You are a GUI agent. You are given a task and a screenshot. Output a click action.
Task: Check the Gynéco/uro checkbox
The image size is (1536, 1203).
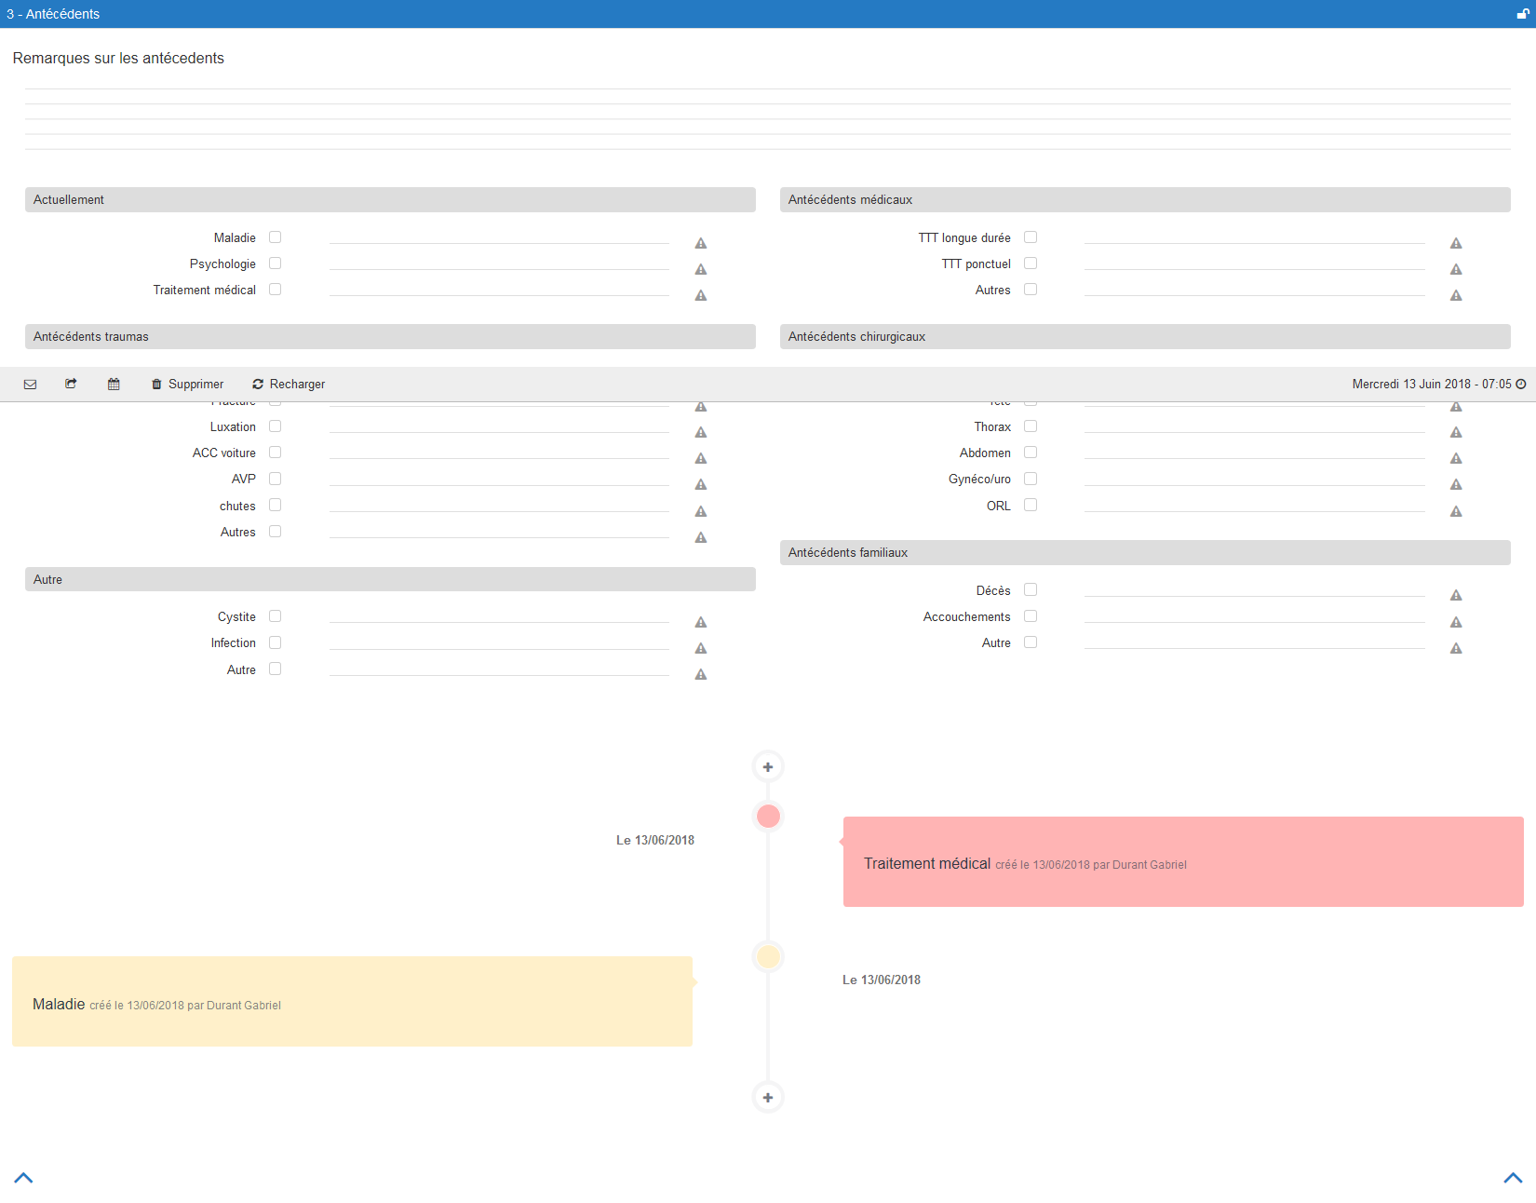[1031, 479]
